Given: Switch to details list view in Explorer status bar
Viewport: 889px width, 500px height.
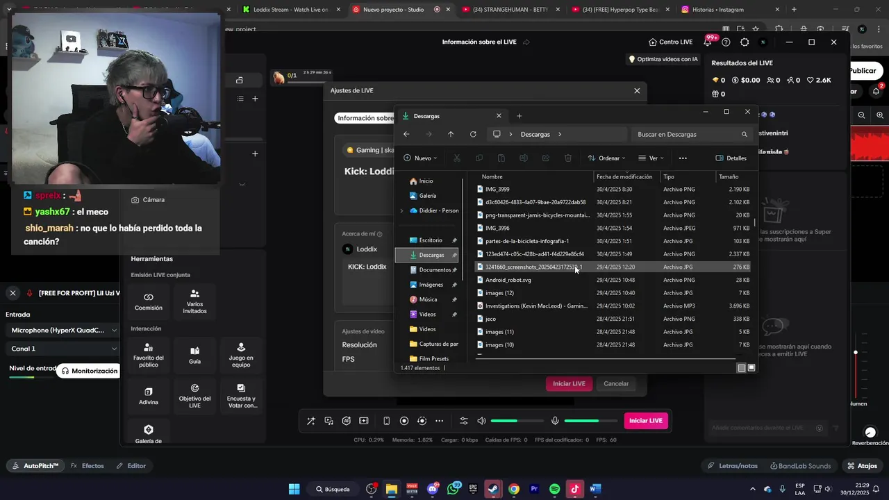Looking at the screenshot, I should coord(742,368).
